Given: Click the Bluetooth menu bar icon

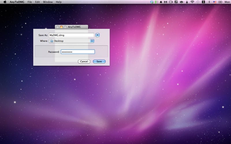Looking at the screenshot, I should coord(209,2).
